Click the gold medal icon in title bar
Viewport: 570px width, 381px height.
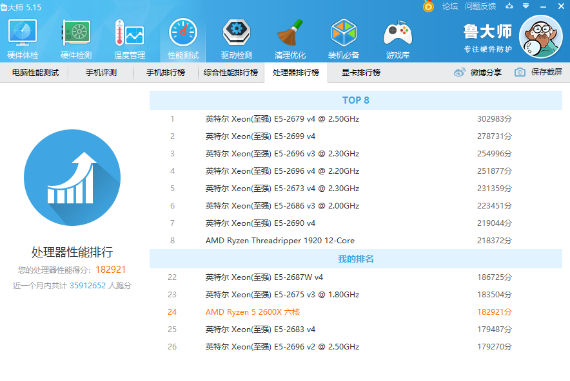(x=429, y=6)
